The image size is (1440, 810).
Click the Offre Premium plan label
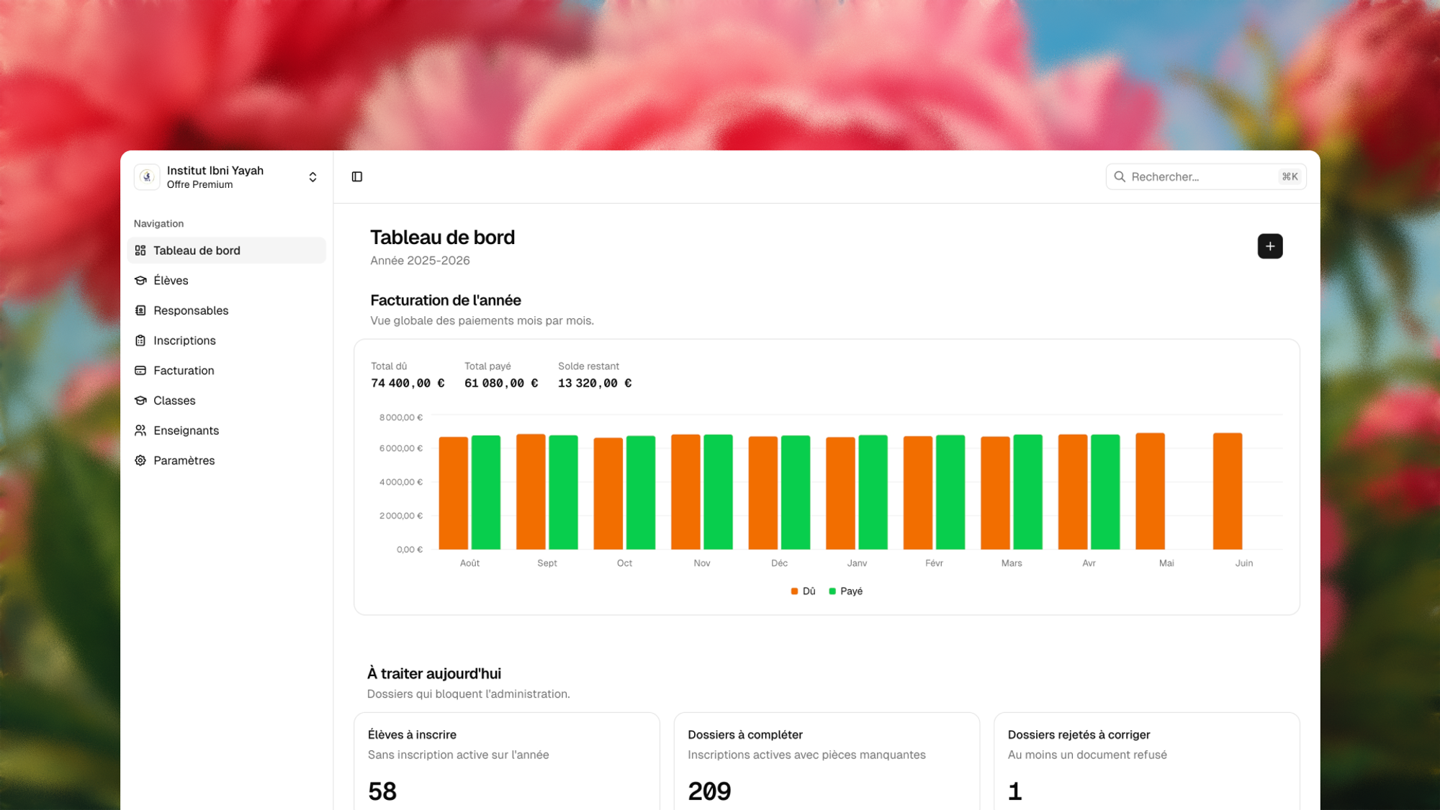tap(199, 185)
